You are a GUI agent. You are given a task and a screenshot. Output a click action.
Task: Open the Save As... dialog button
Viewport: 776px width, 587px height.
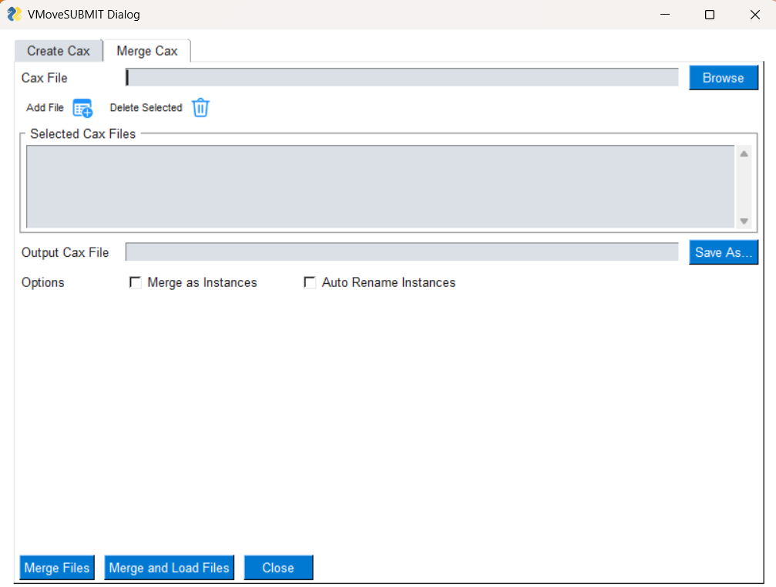pos(723,252)
